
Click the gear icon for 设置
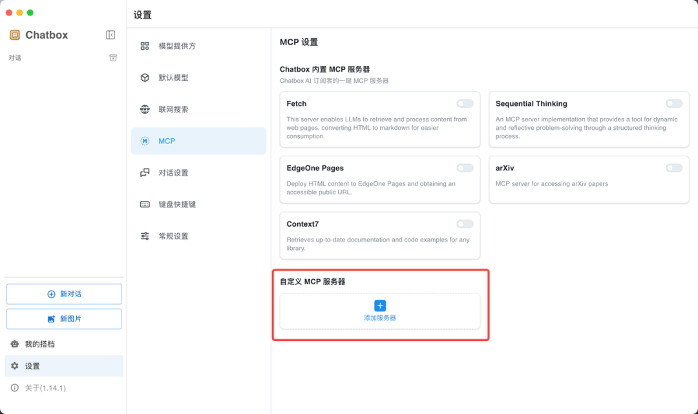pos(15,366)
